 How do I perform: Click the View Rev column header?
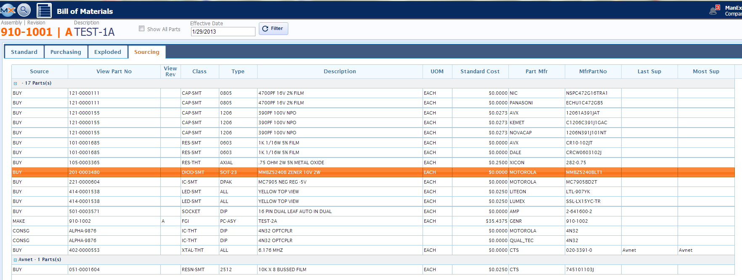click(x=170, y=72)
